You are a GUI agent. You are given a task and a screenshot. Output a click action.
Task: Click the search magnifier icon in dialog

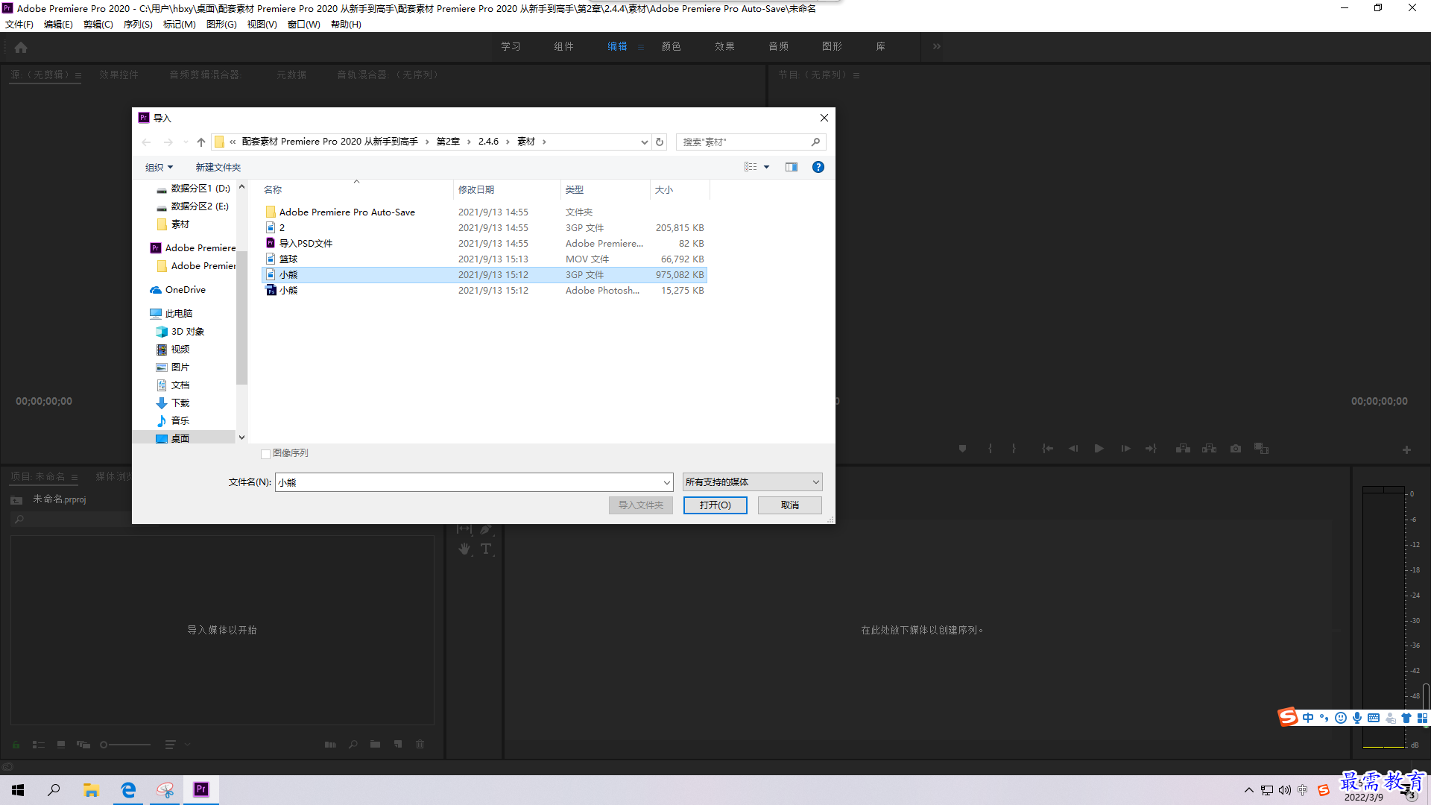(815, 142)
